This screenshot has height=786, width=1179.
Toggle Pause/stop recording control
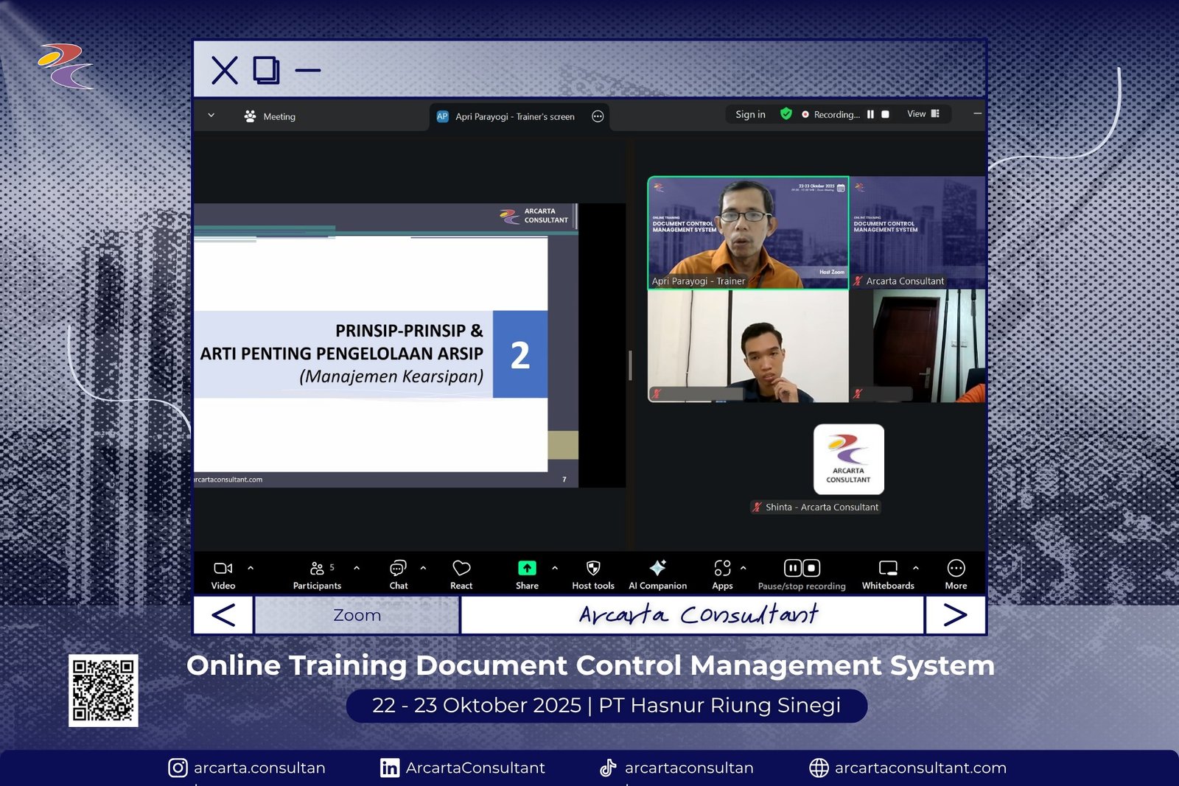click(x=802, y=568)
